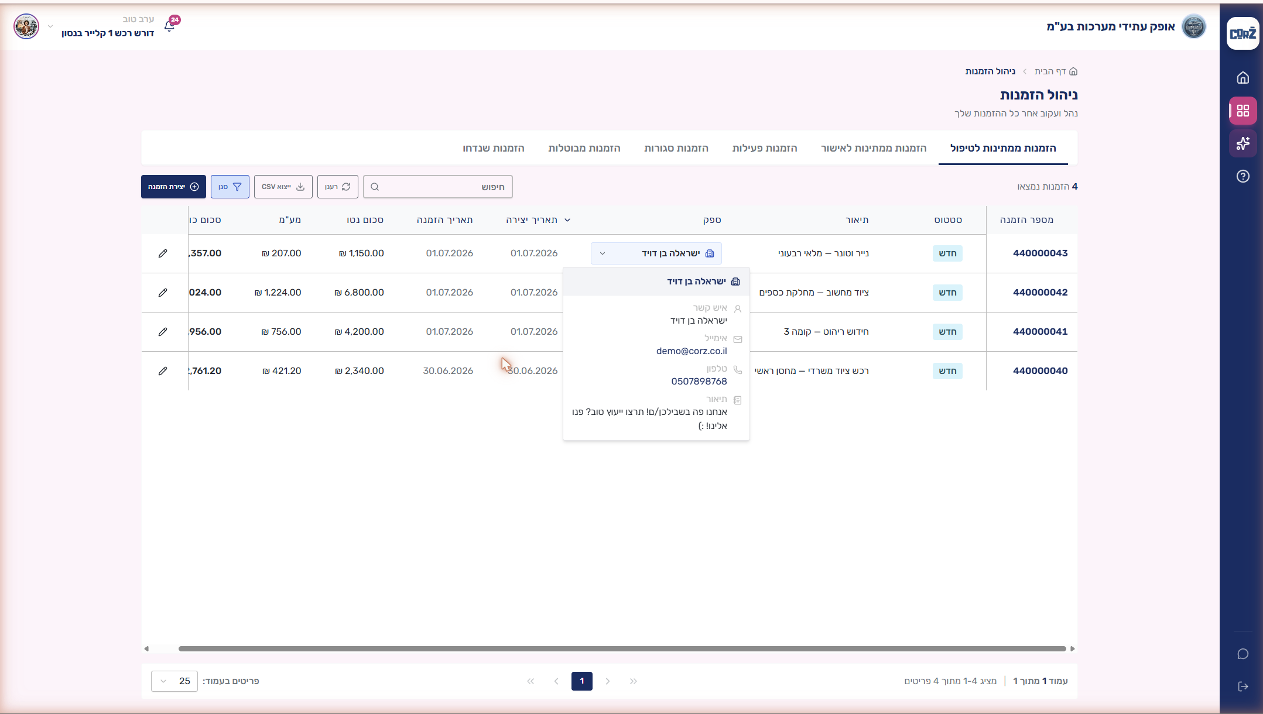Image resolution: width=1263 pixels, height=714 pixels.
Task: Click מע"מ column header
Action: (x=290, y=220)
